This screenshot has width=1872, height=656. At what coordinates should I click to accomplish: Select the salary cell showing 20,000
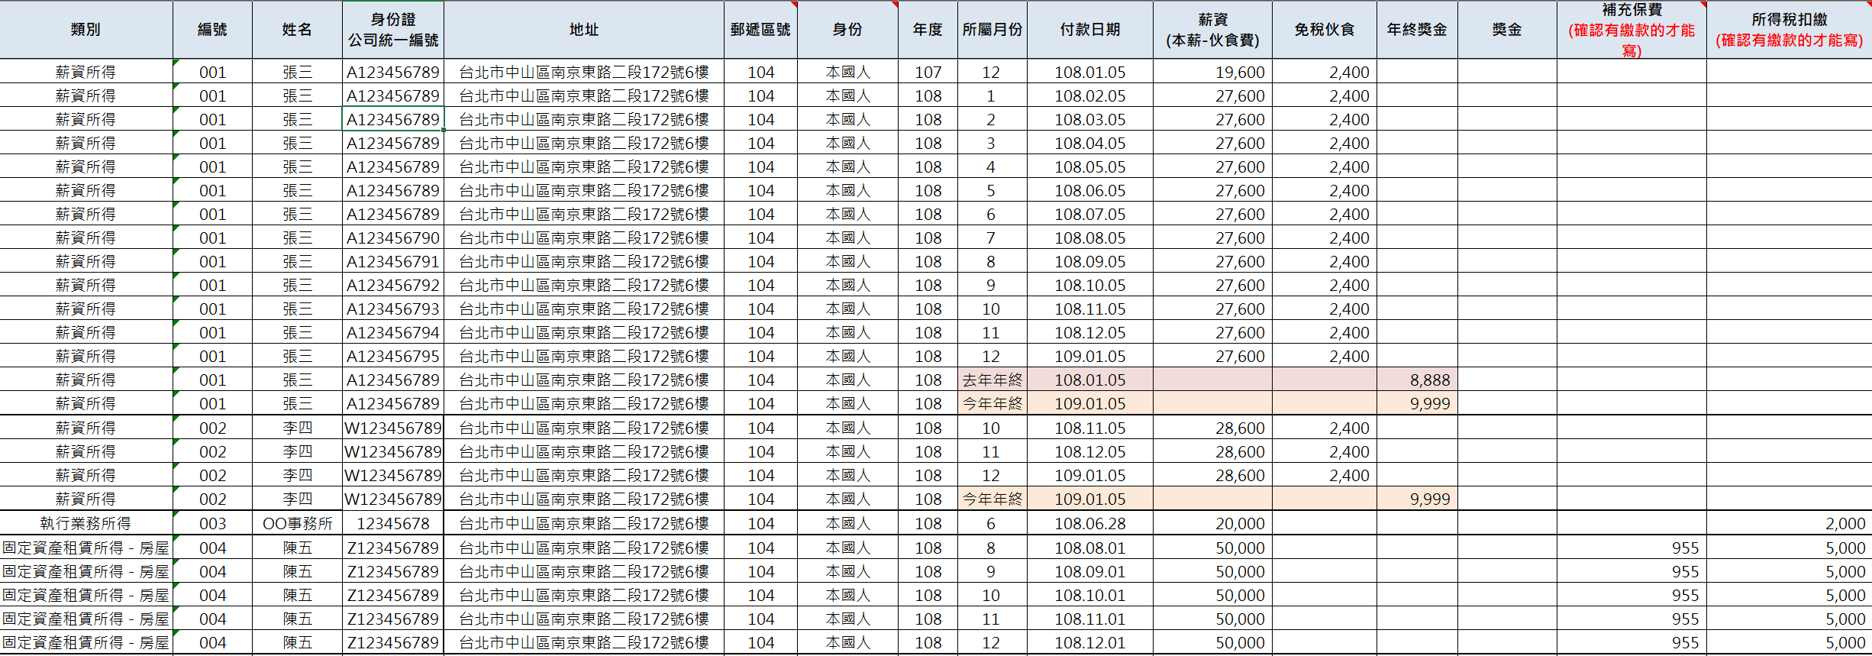(1212, 523)
